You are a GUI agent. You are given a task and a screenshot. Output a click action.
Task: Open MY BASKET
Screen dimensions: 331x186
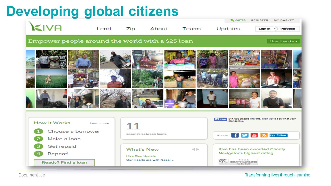click(284, 20)
